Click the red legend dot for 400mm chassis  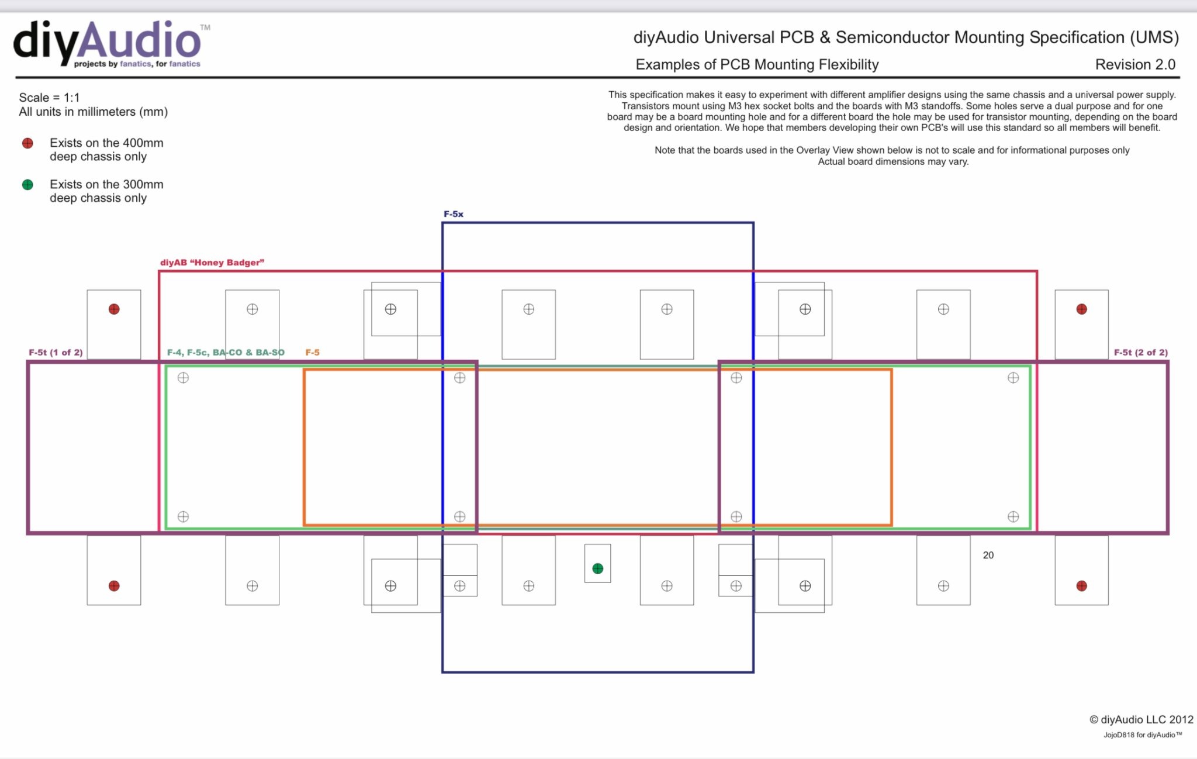click(x=27, y=143)
